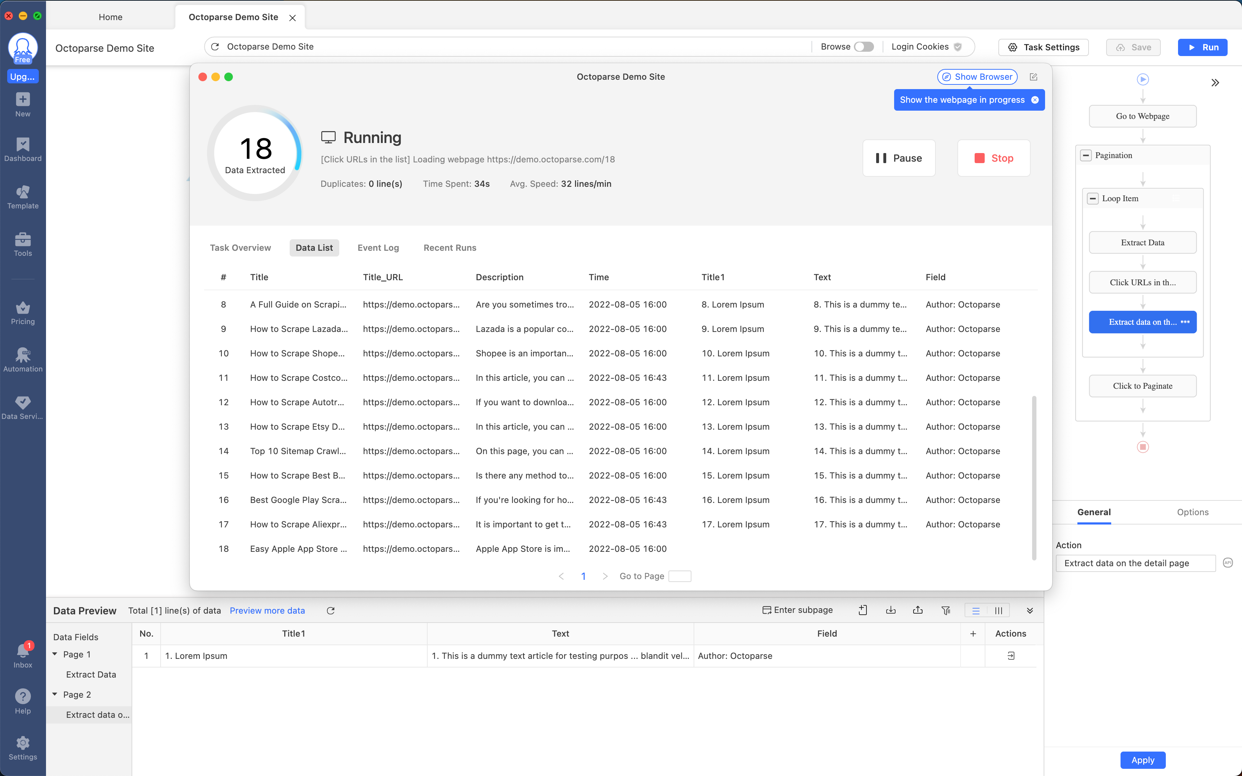Select the Event Log tab
1242x776 pixels.
(377, 248)
